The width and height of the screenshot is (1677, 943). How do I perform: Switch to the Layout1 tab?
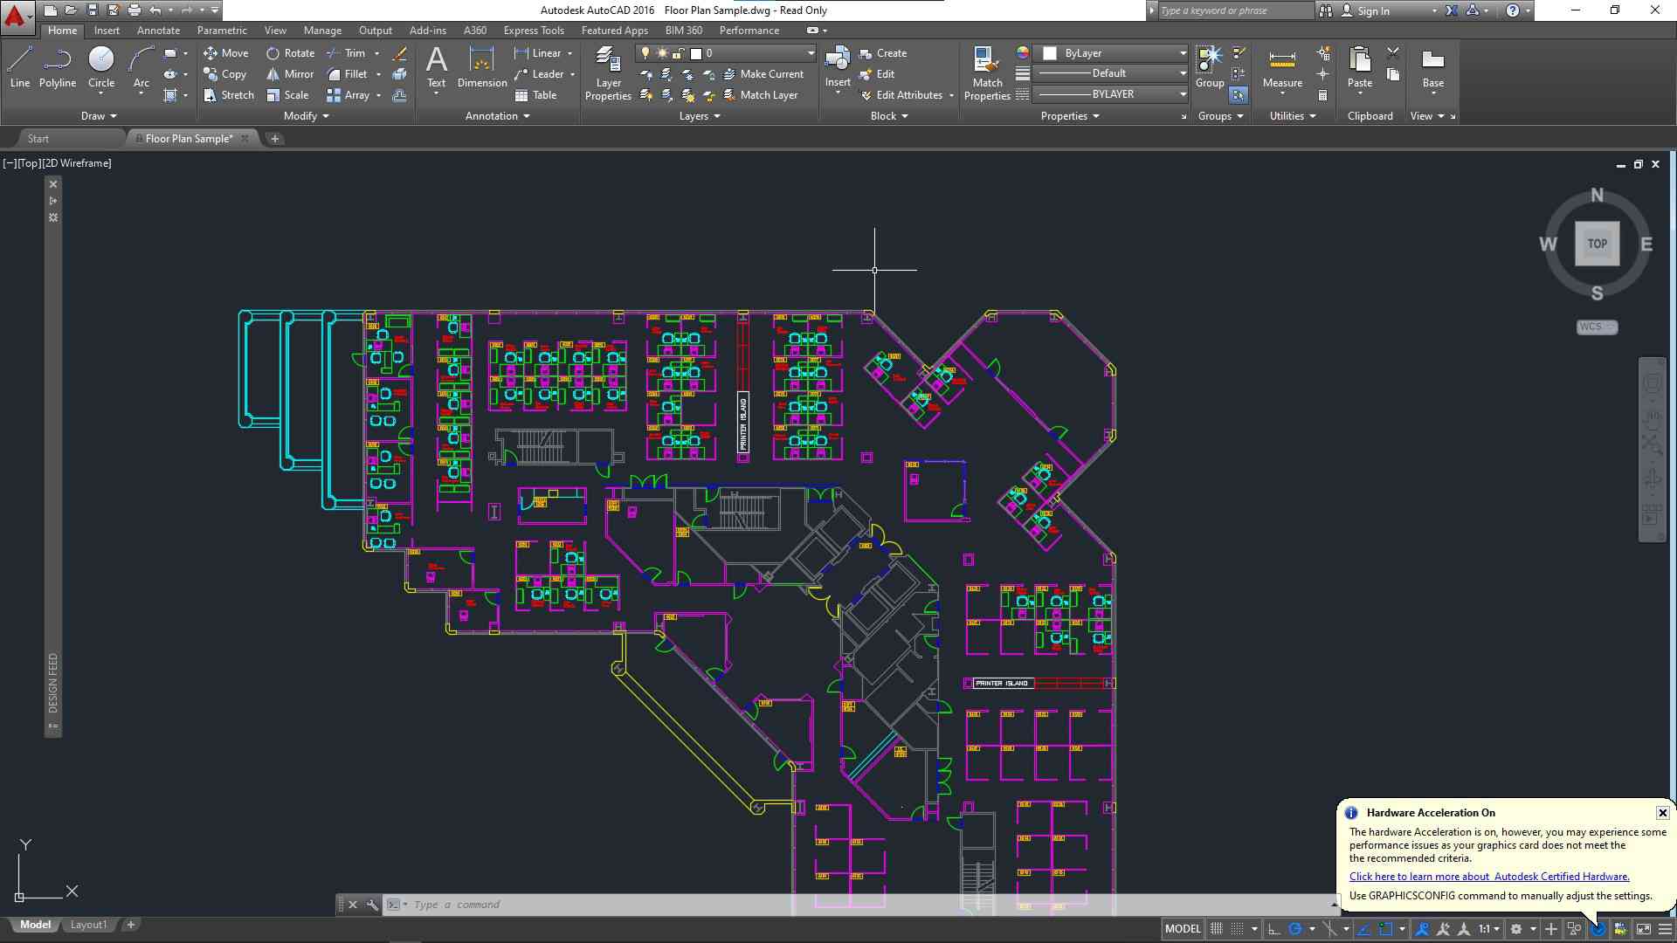(88, 925)
